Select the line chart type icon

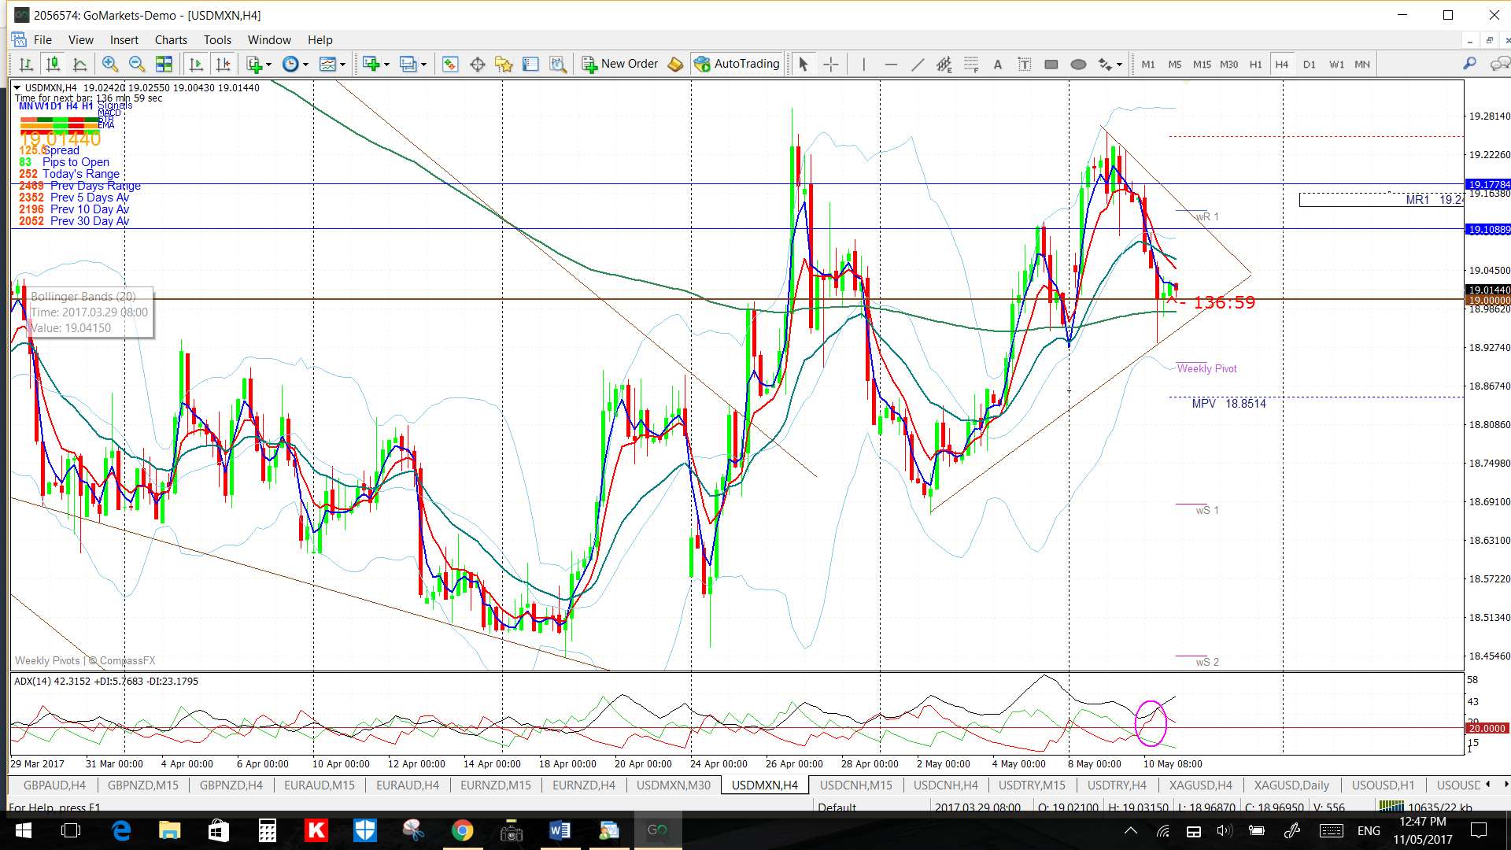click(79, 65)
